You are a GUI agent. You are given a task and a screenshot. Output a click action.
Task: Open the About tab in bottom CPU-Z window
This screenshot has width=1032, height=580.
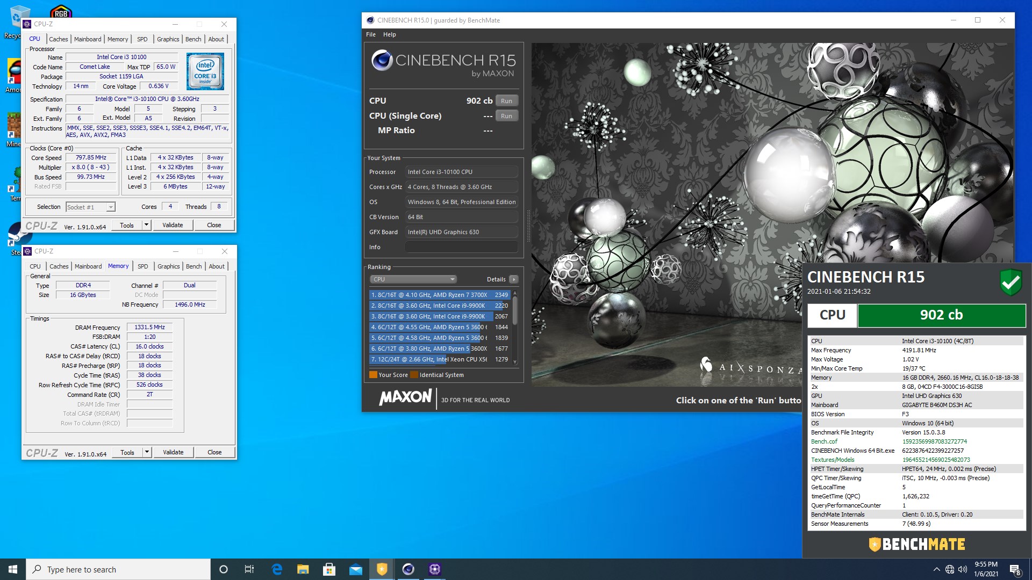217,266
